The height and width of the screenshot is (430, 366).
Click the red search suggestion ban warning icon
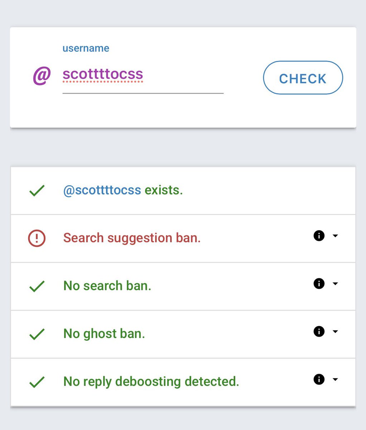[x=37, y=238]
